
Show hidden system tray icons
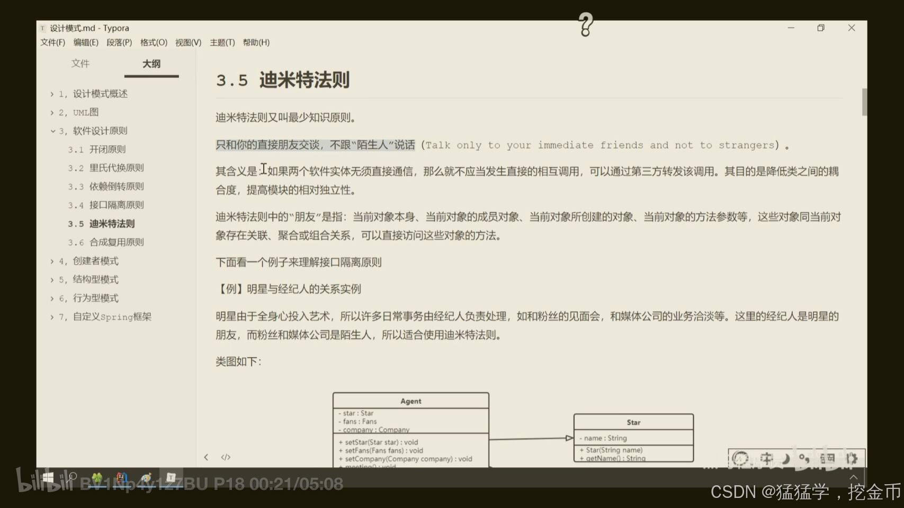coord(854,477)
